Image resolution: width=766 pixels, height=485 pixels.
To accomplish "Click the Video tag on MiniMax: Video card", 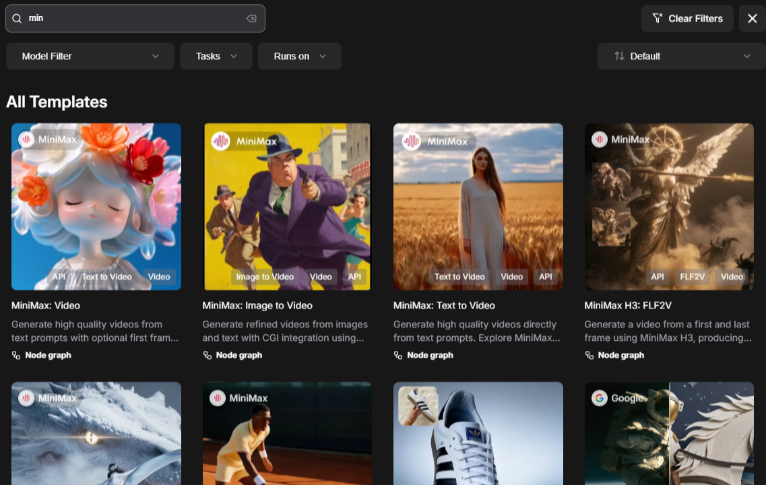I will [x=159, y=277].
